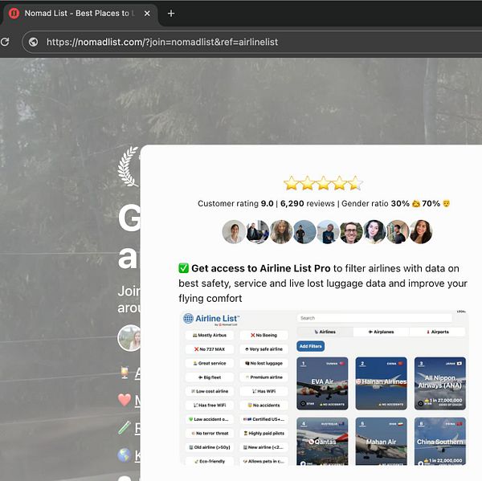The height and width of the screenshot is (481, 482).
Task: Enable the Has free WiFi filter
Action: point(210,406)
